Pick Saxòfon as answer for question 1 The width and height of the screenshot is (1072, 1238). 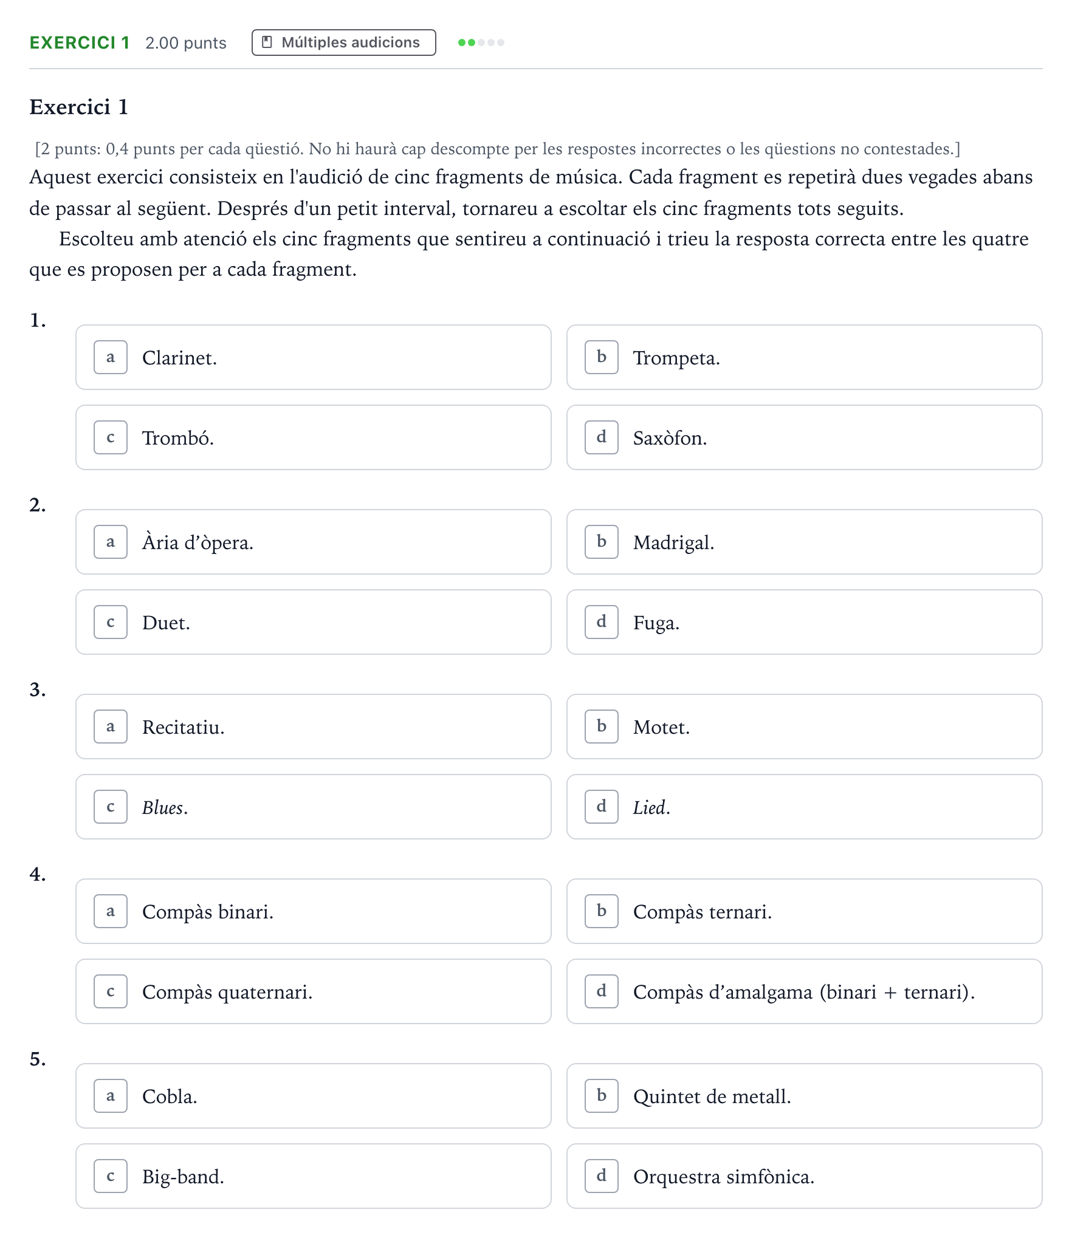coord(805,437)
